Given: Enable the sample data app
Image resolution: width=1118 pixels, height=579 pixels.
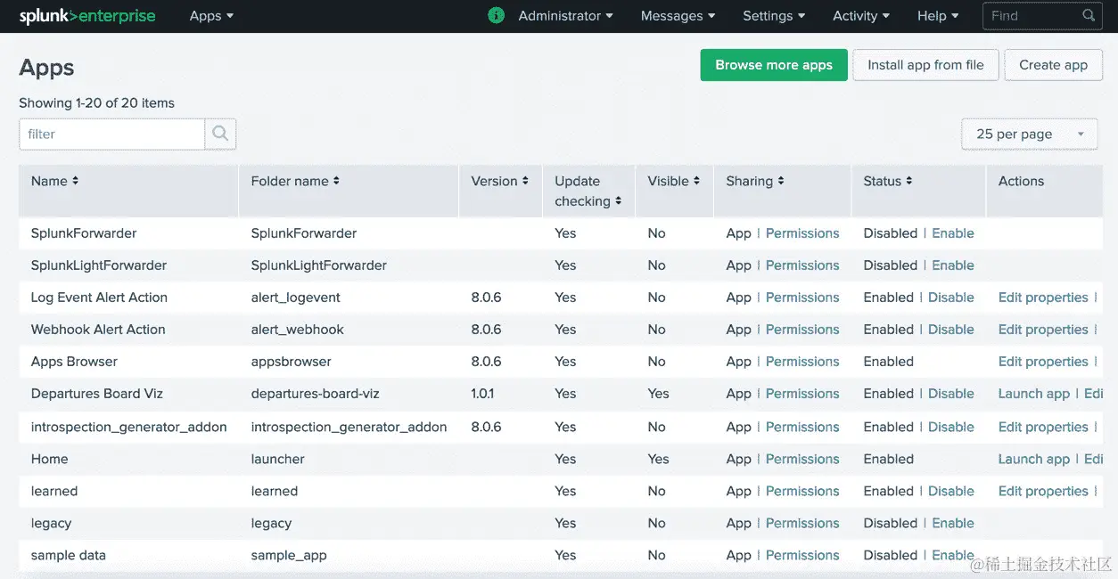Looking at the screenshot, I should click(x=952, y=555).
